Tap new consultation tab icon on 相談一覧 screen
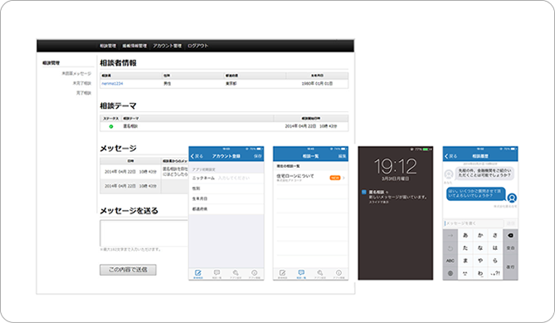This screenshot has height=323, width=555. 282,273
